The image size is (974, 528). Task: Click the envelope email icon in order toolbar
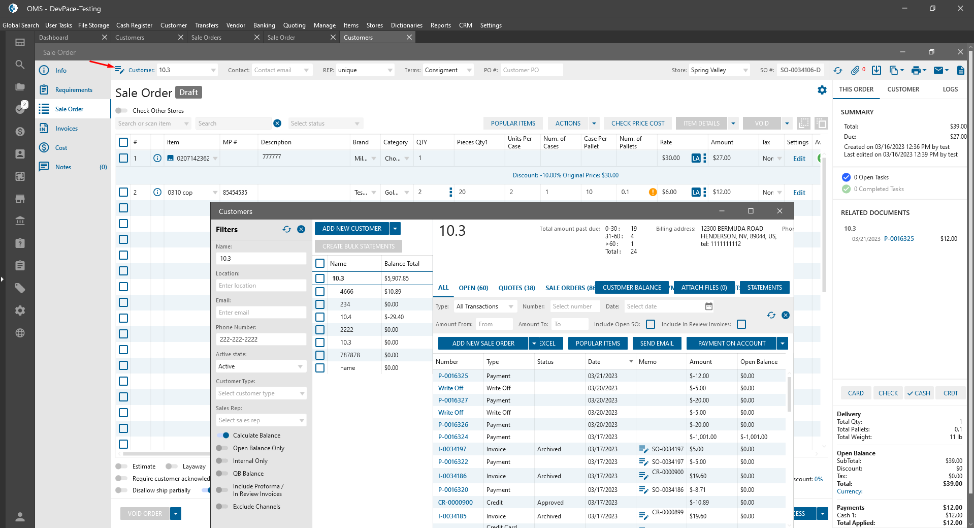(938, 70)
